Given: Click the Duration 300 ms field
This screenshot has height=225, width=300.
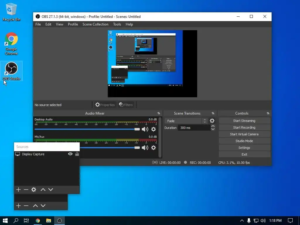Looking at the screenshot, I should pyautogui.click(x=194, y=128).
